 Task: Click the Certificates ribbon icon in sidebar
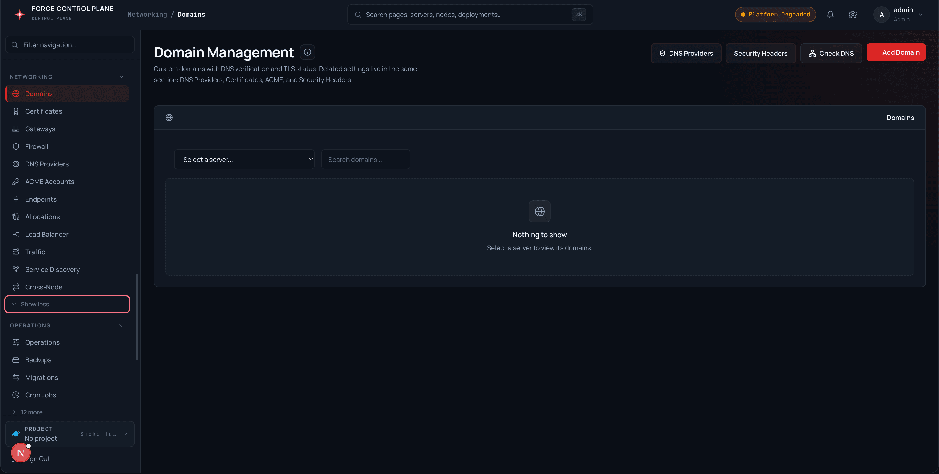point(16,111)
